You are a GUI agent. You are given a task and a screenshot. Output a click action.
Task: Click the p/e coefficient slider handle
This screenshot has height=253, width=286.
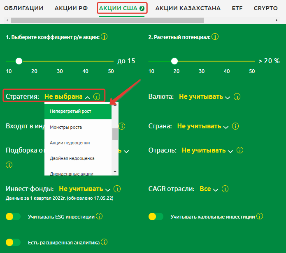pyautogui.click(x=19, y=61)
